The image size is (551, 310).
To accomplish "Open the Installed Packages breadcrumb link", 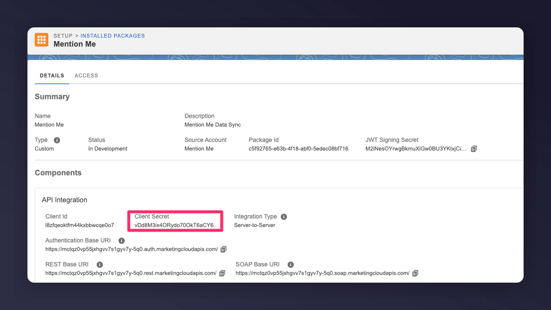I will 113,36.
